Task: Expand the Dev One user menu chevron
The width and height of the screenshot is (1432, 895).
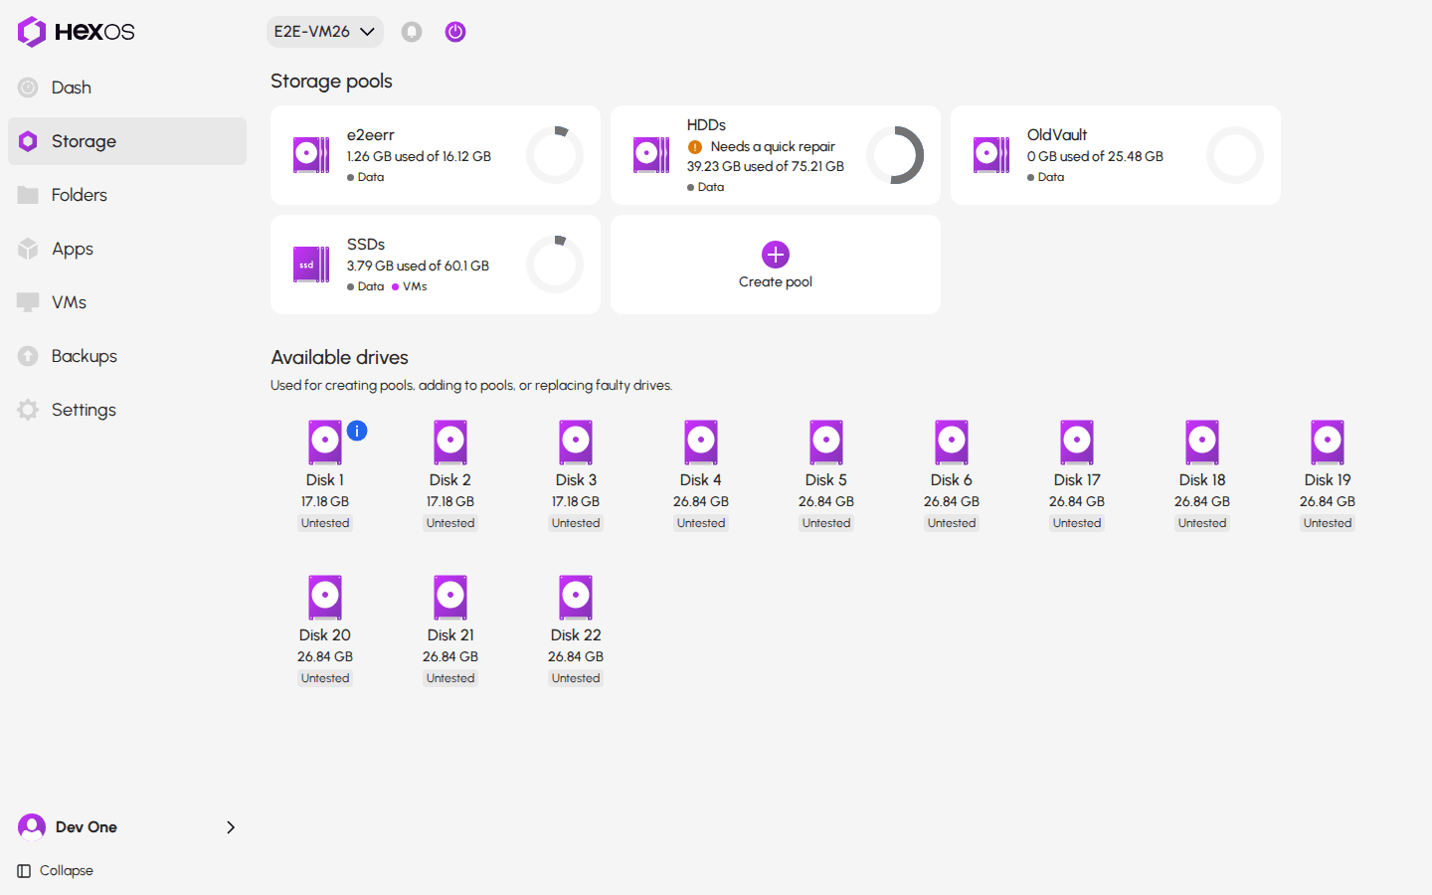Action: [231, 827]
